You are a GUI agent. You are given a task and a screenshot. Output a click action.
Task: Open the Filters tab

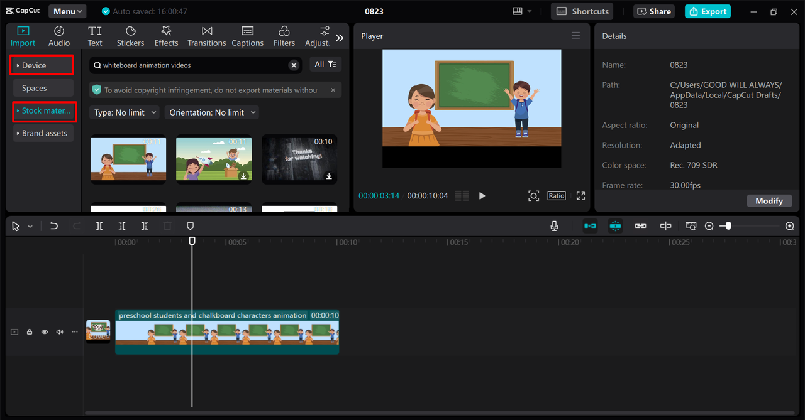click(284, 36)
